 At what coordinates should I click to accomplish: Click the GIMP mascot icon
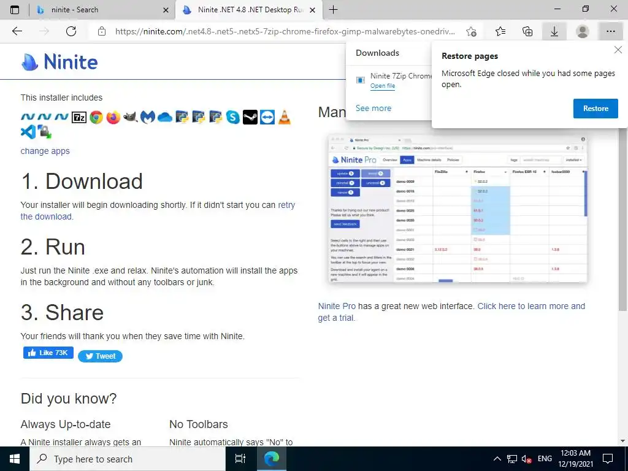coord(131,117)
